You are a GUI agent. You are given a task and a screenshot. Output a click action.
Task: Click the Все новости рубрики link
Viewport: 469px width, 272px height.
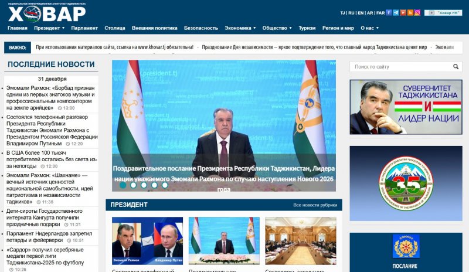click(x=315, y=205)
